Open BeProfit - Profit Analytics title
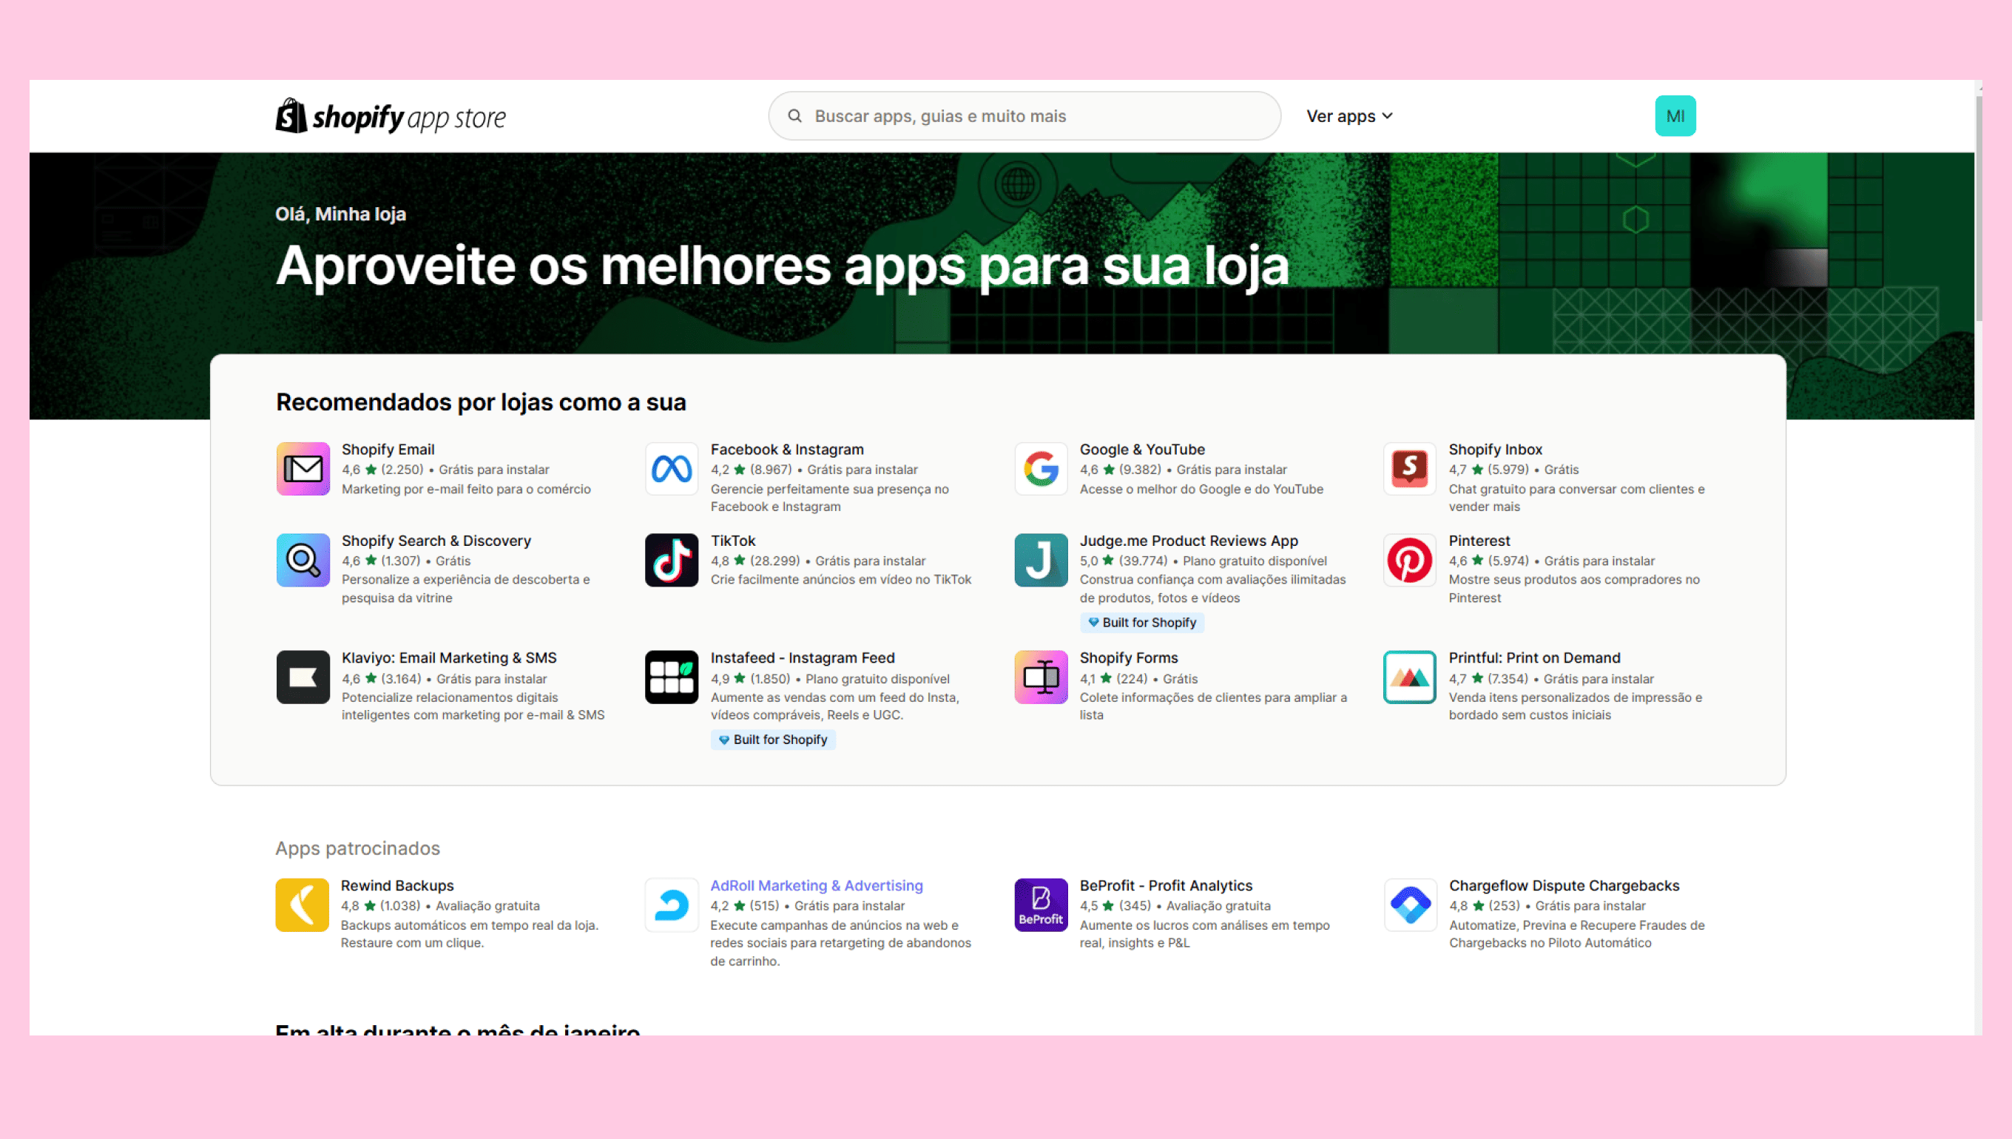2012x1139 pixels. 1166,885
